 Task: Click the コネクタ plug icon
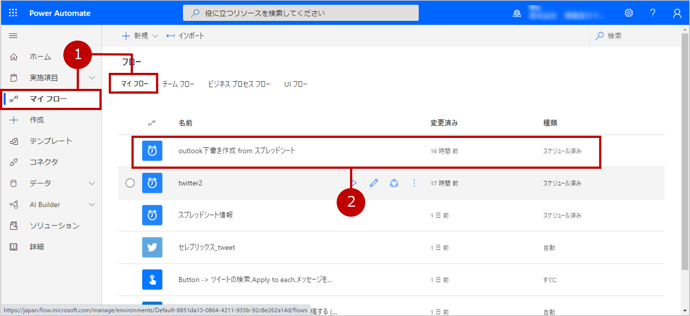(x=14, y=162)
